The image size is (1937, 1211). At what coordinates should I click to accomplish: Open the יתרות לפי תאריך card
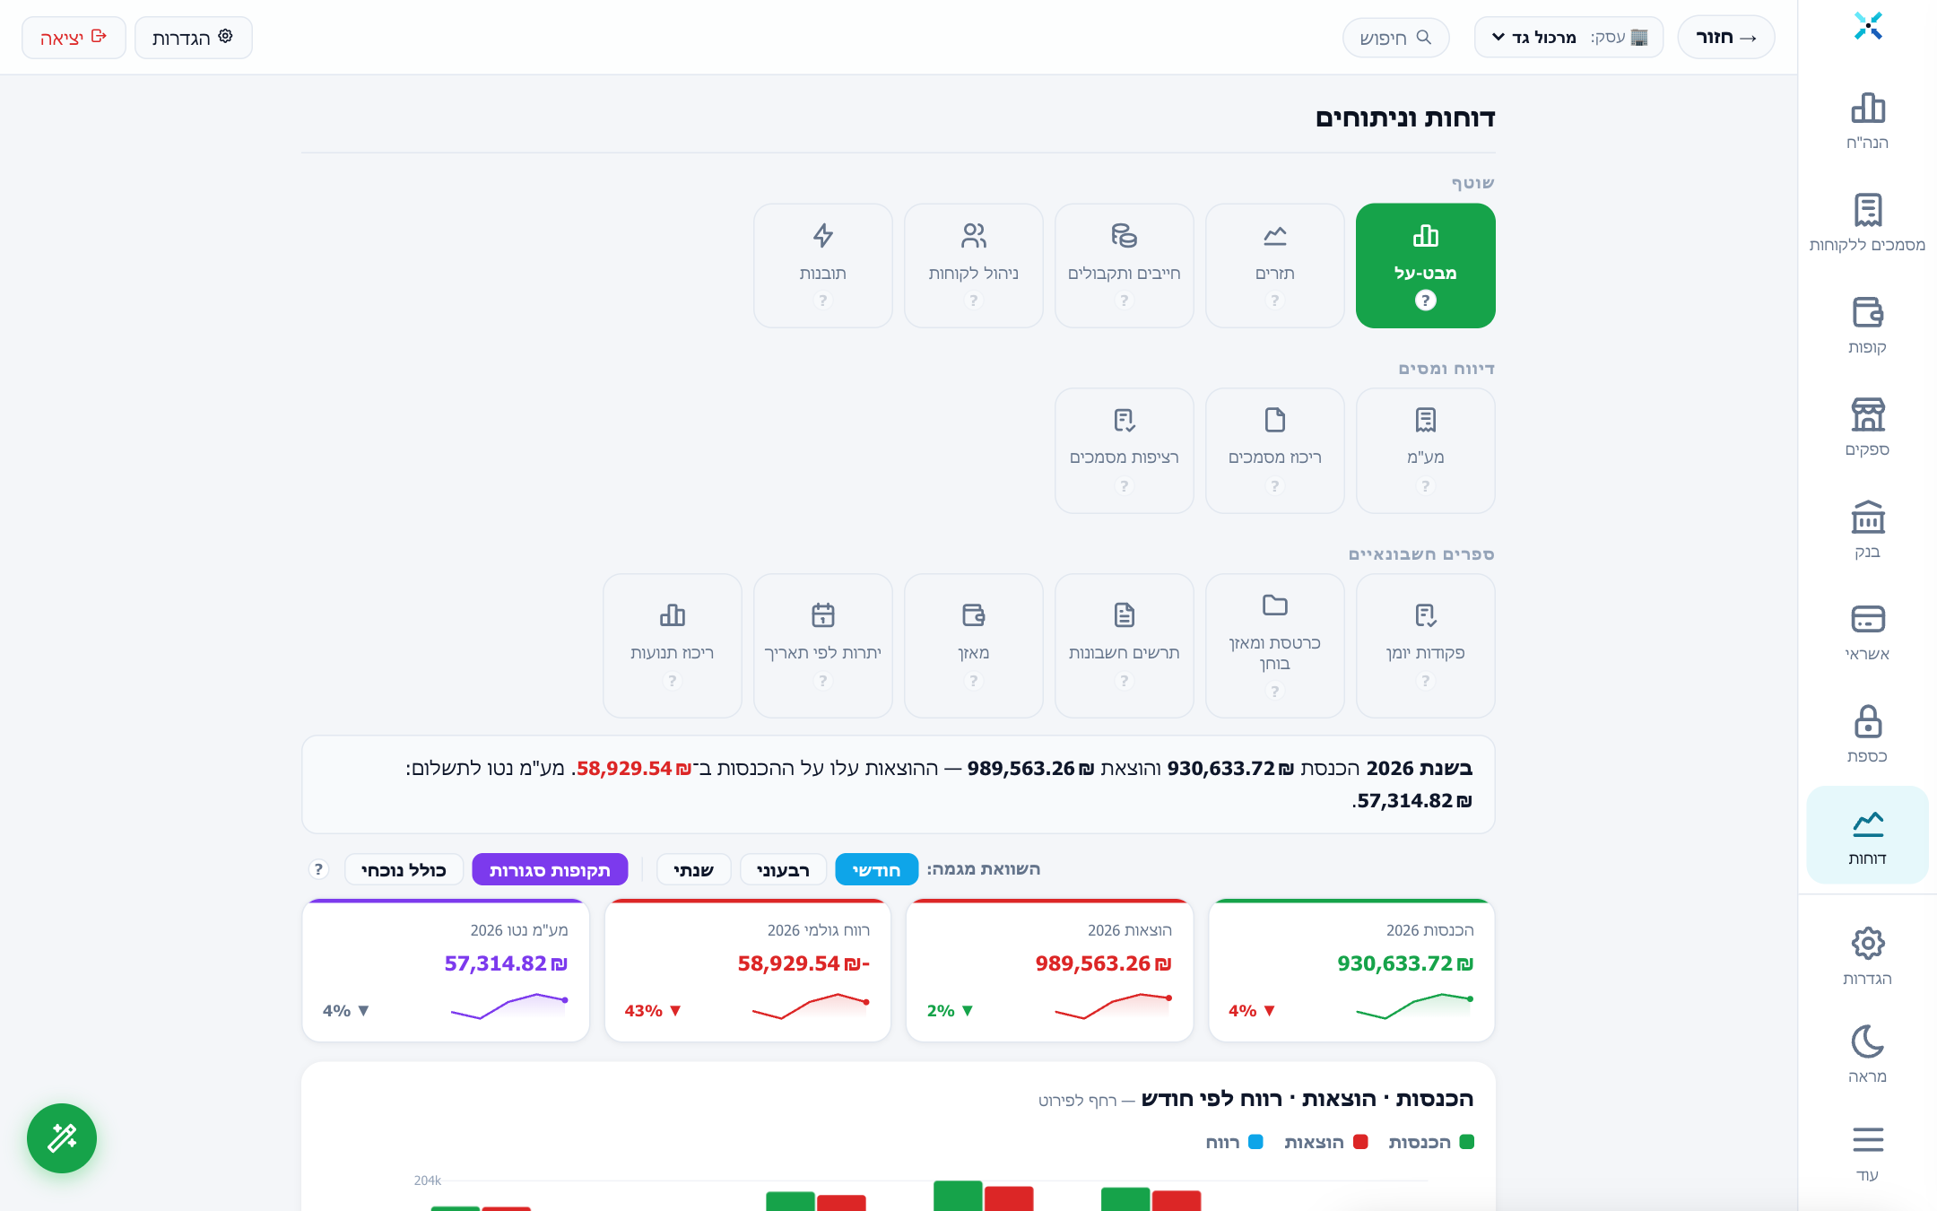[x=822, y=646]
